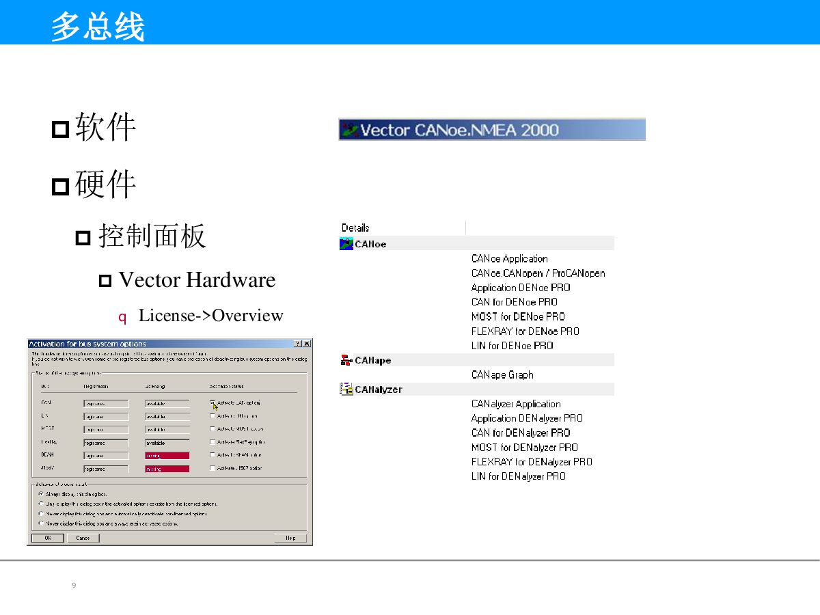Viewport: 820px width, 615px height.
Task: Click the 'MOST for DENoe PRO' entry
Action: 518,316
